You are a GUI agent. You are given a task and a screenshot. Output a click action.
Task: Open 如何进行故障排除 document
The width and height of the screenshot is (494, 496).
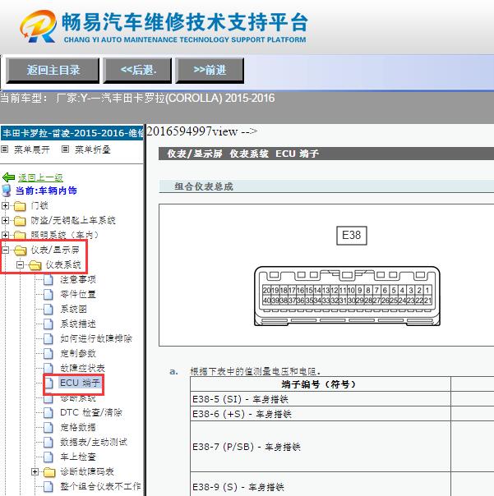[x=96, y=338]
